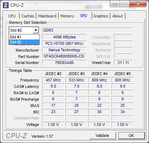Screen dimensions: 149x143
Task: Click the 9.0 CAS# Latency cell
Action: click(123, 86)
